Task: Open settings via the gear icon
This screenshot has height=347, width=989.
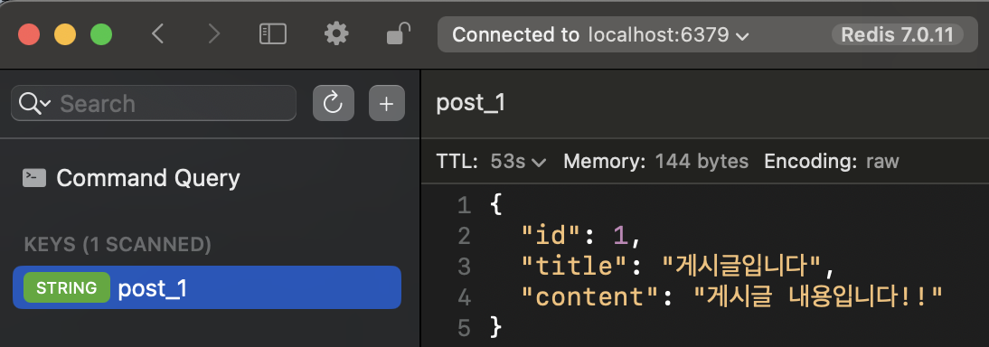Action: click(x=336, y=33)
